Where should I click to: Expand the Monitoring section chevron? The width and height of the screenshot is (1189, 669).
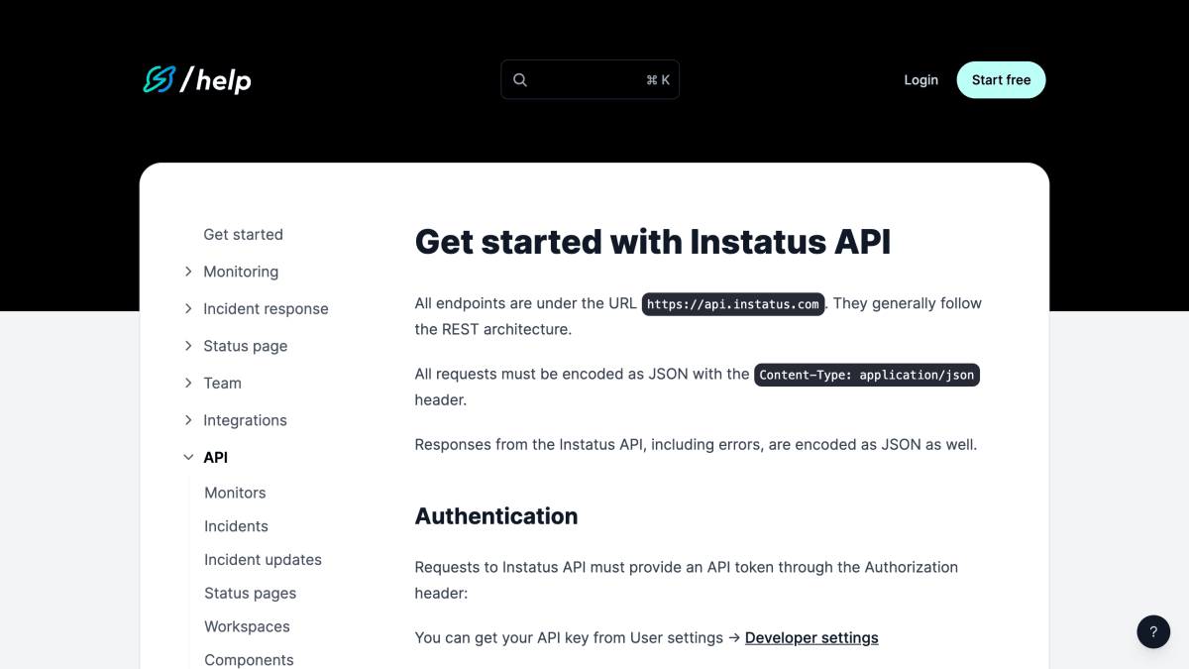coord(188,272)
